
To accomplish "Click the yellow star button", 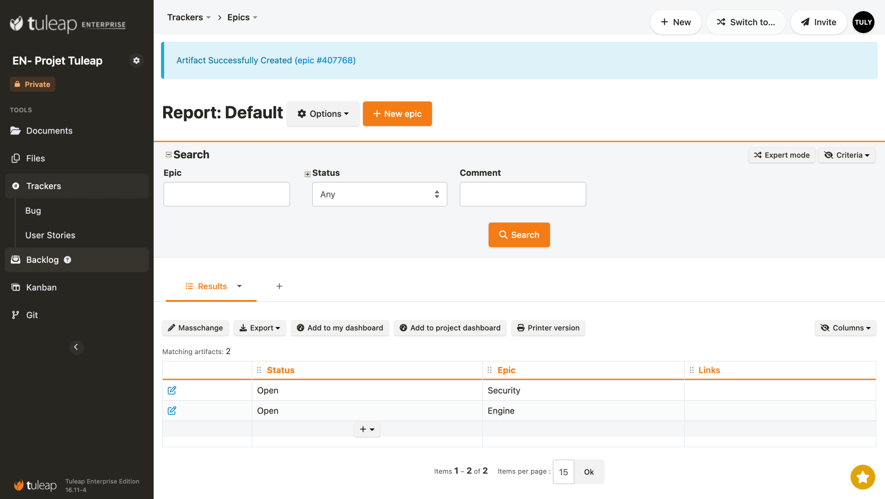I will [863, 477].
